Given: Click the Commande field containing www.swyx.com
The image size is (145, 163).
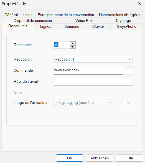Looking at the screenshot, I should click(88, 71).
